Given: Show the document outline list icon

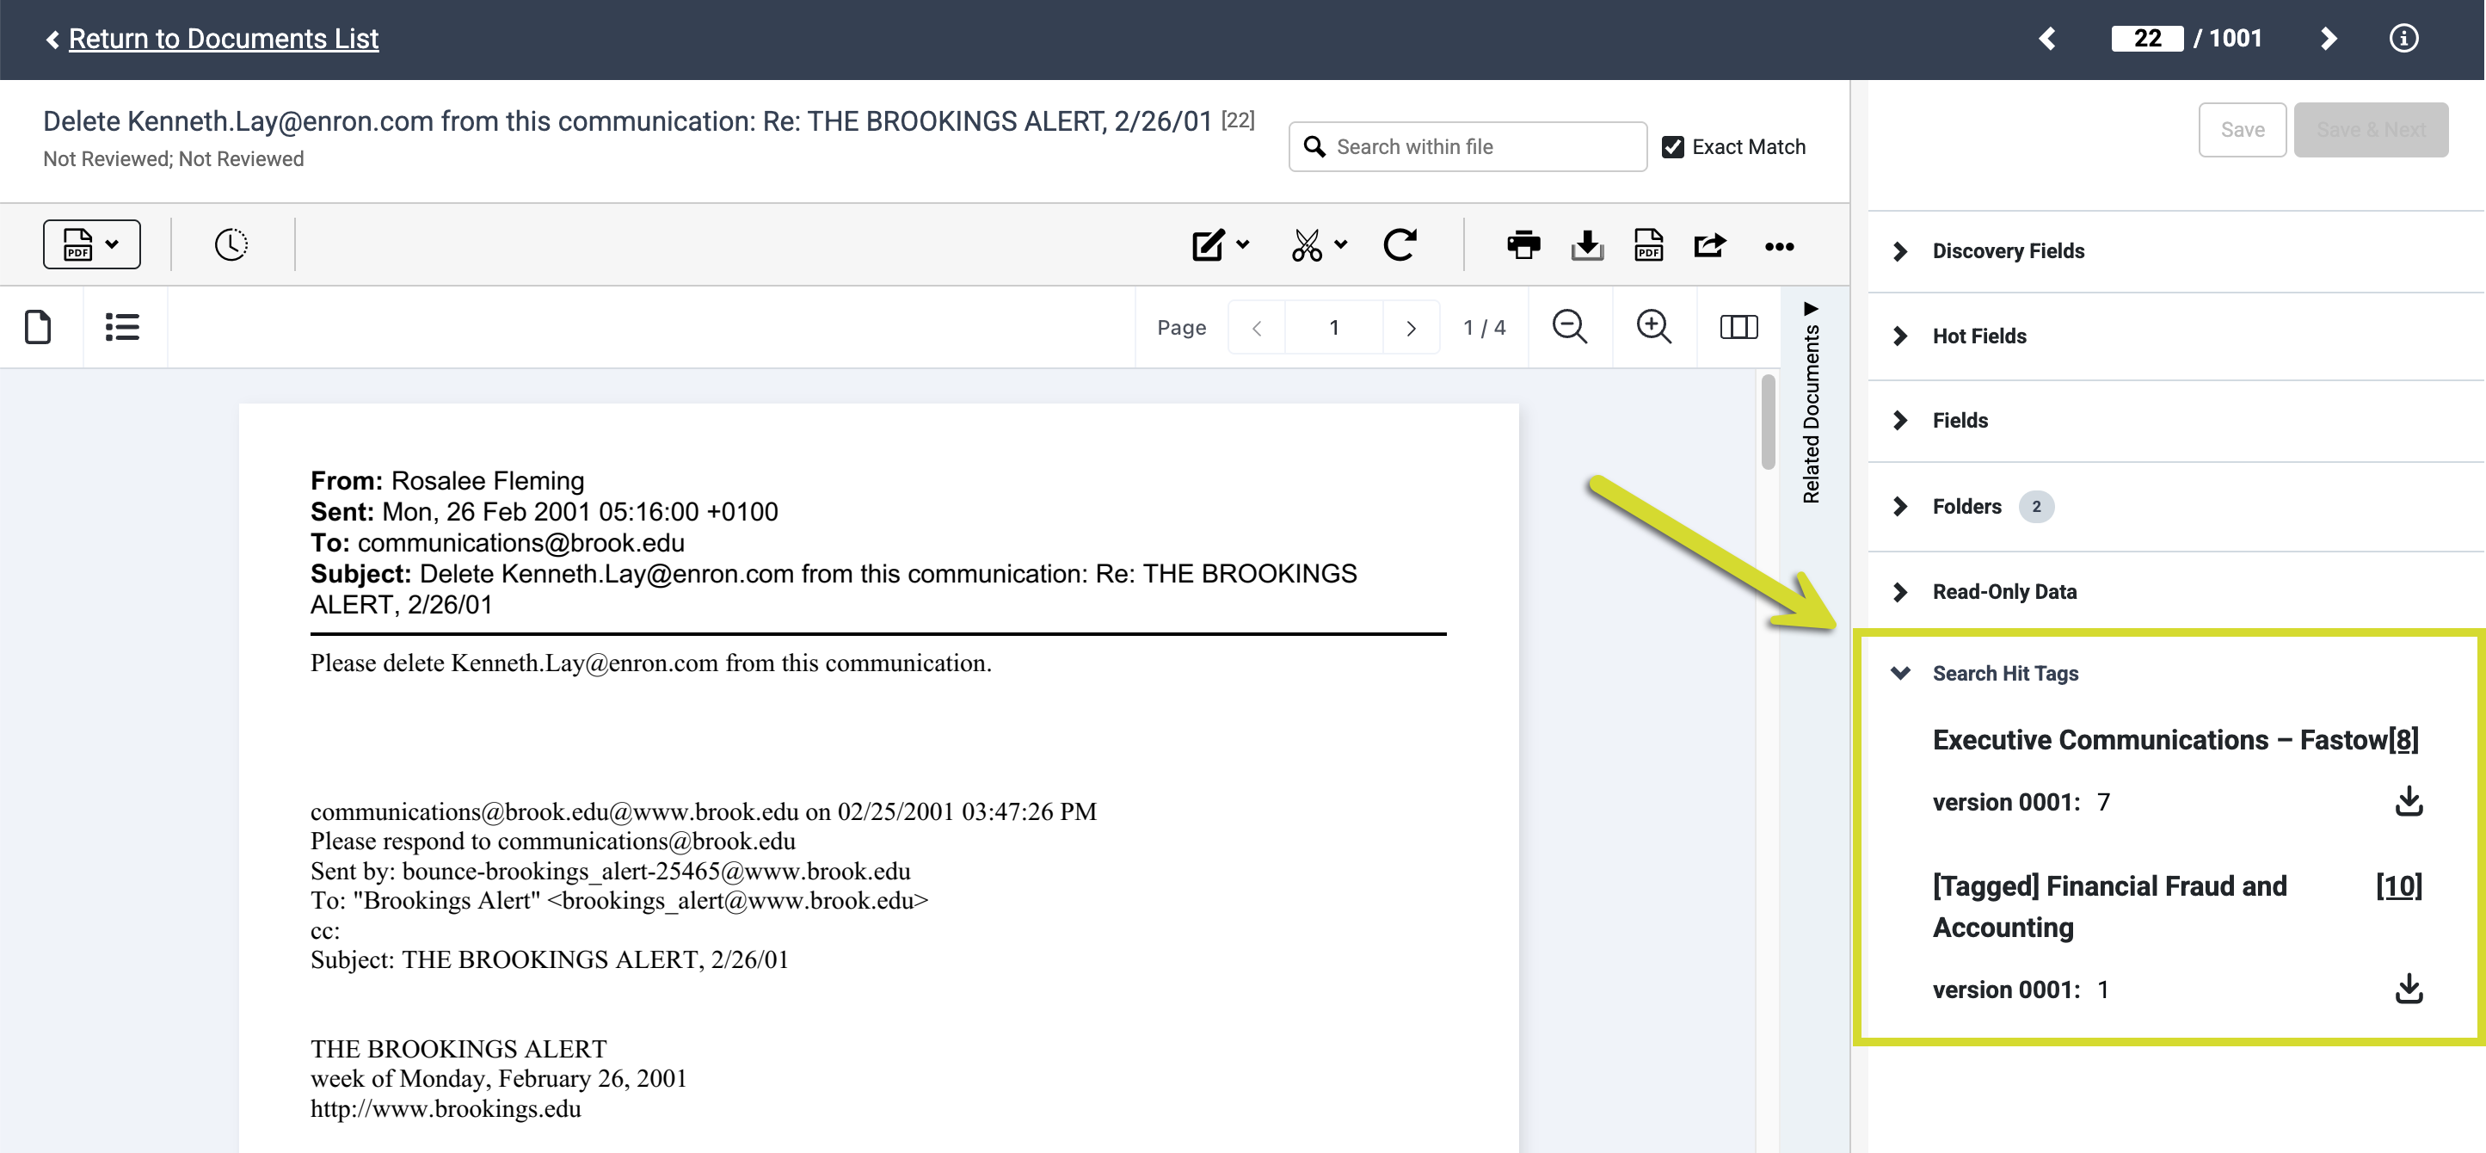Looking at the screenshot, I should click(x=122, y=327).
